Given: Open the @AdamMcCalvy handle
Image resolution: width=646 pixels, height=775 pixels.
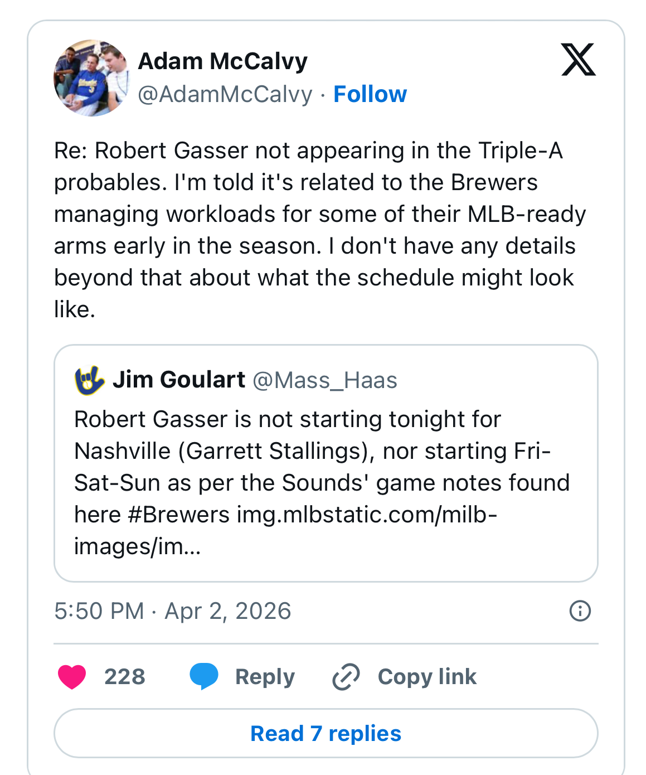Looking at the screenshot, I should (x=225, y=94).
